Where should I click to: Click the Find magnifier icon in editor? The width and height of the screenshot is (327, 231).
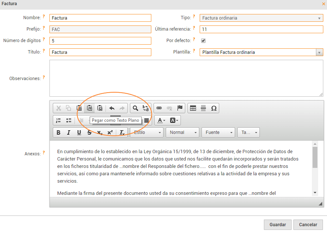(135, 108)
